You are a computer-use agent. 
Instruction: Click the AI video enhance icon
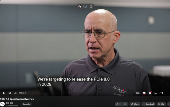pos(85,6)
